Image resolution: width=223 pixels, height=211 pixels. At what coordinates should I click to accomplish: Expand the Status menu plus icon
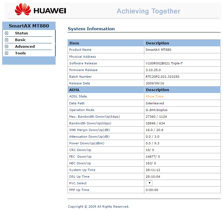point(7,33)
